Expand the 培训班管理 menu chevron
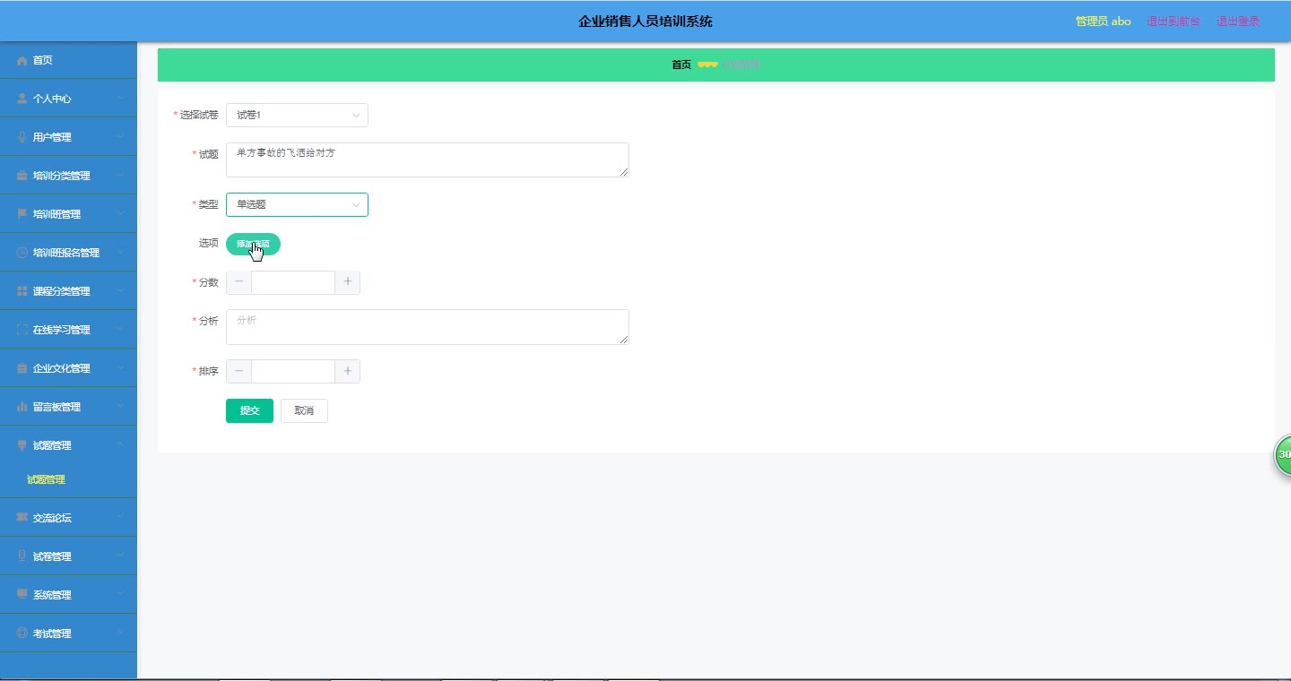 (120, 214)
